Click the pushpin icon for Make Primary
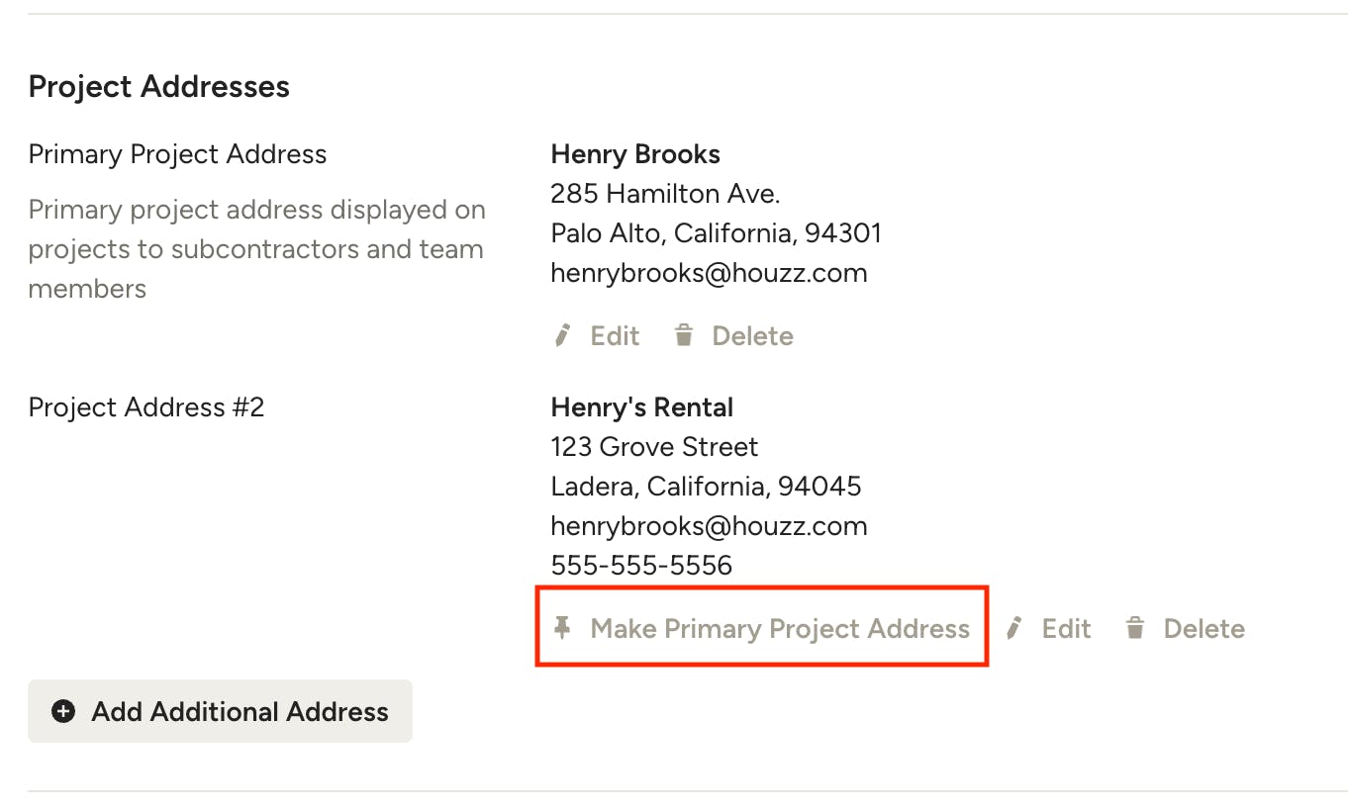This screenshot has width=1348, height=811. (562, 628)
